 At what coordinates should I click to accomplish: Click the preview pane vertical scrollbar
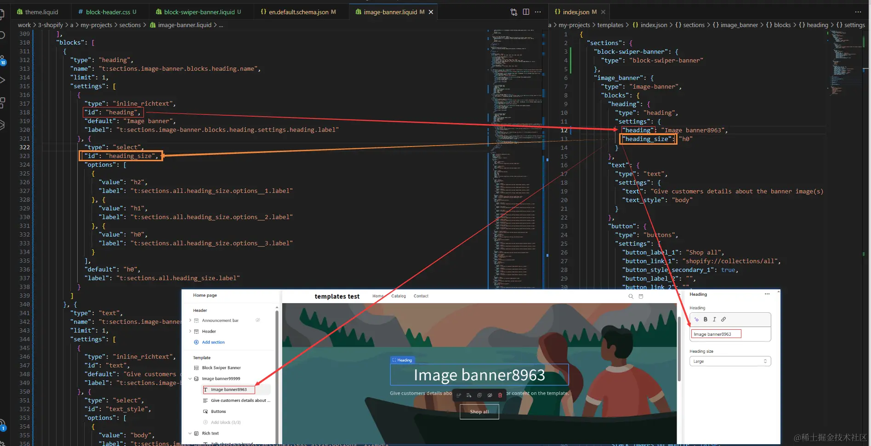(x=679, y=349)
